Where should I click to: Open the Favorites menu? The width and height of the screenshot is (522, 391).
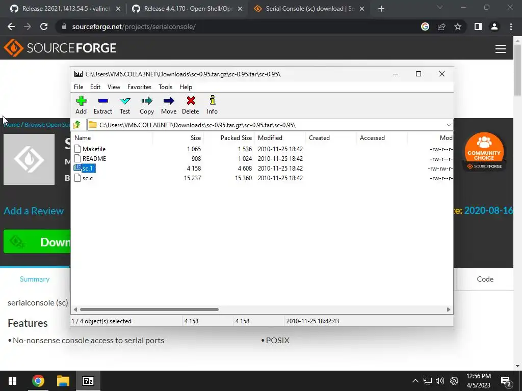pyautogui.click(x=140, y=87)
